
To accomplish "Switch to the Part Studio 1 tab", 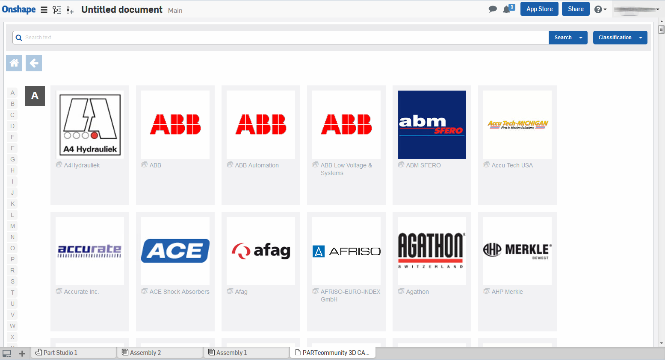I will 74,352.
